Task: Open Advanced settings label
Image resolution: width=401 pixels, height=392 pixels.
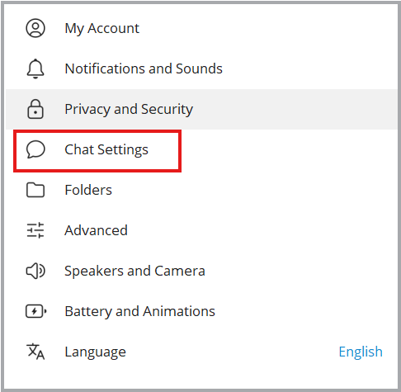Action: point(96,230)
